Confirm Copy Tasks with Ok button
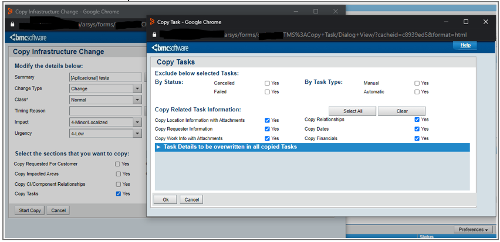The image size is (500, 242). 165,200
